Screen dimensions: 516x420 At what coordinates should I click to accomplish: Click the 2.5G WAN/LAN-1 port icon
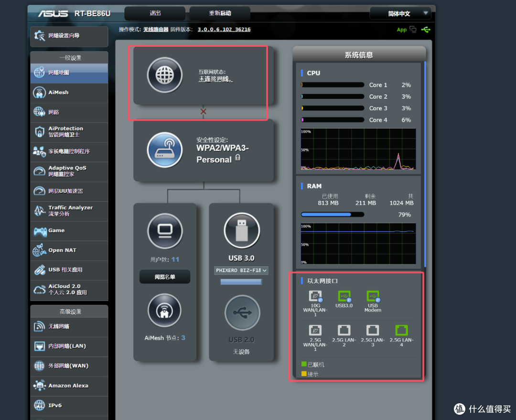(315, 330)
